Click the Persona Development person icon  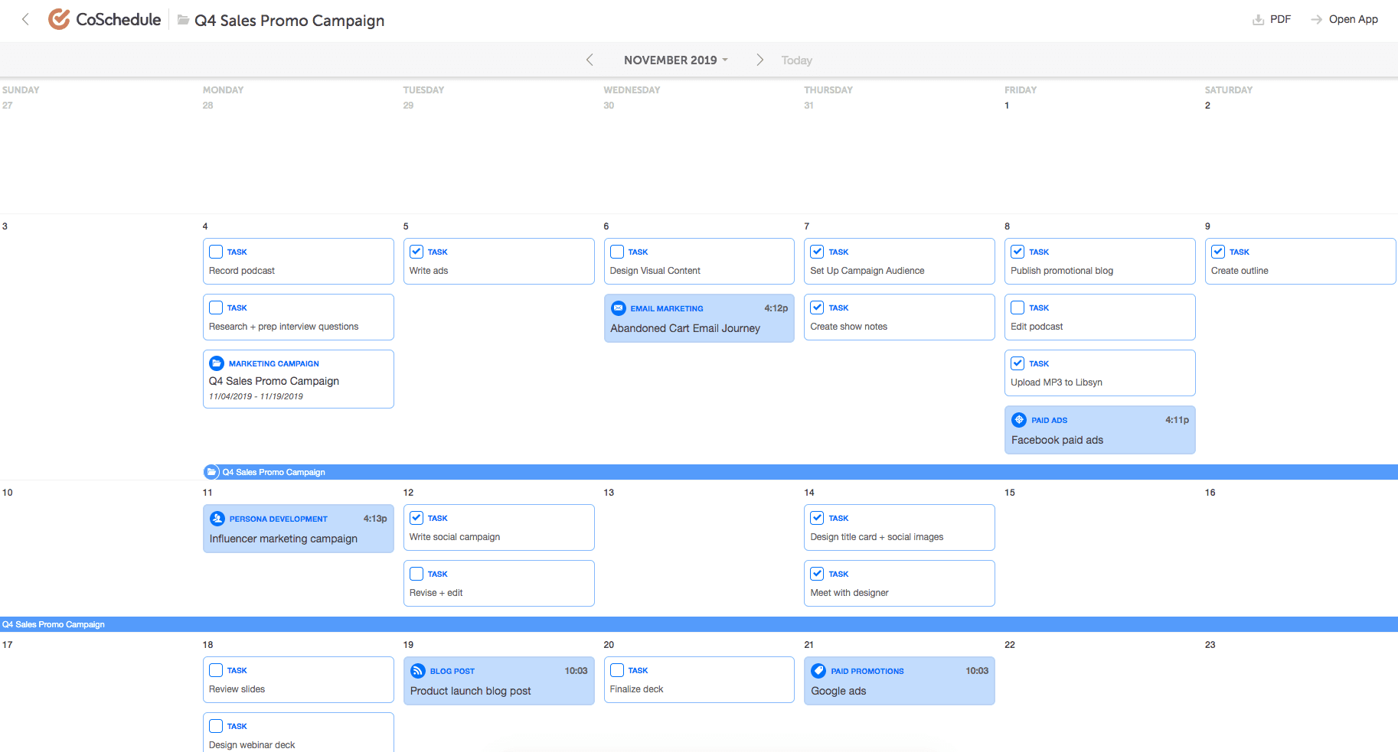pyautogui.click(x=217, y=519)
